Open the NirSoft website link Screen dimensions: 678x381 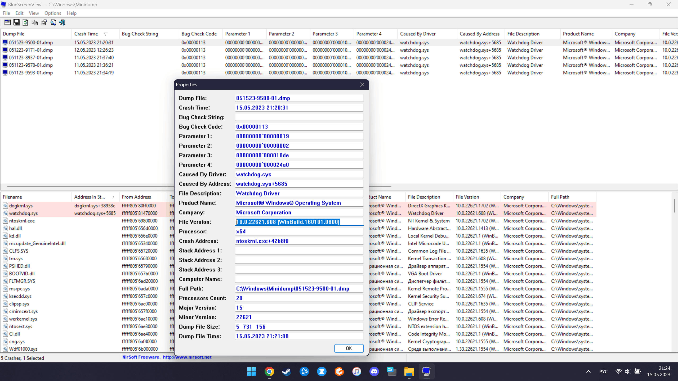coord(187,357)
